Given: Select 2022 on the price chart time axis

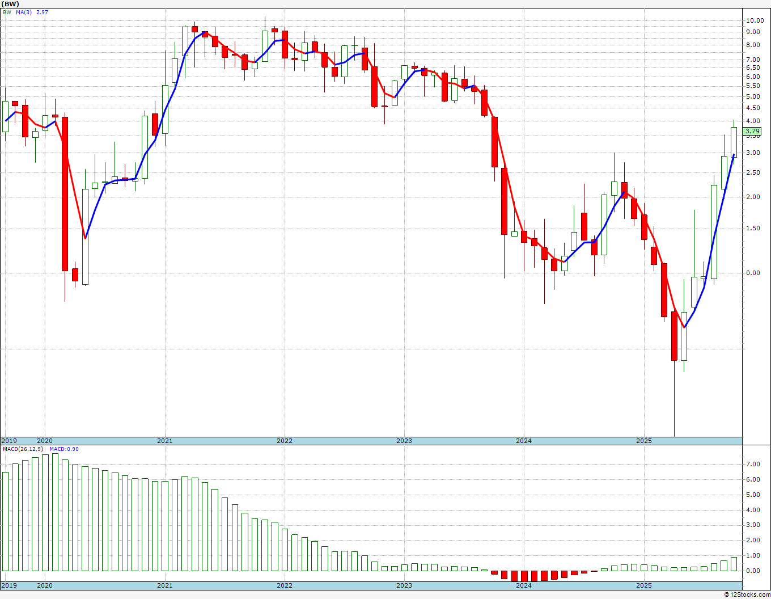Looking at the screenshot, I should (285, 441).
